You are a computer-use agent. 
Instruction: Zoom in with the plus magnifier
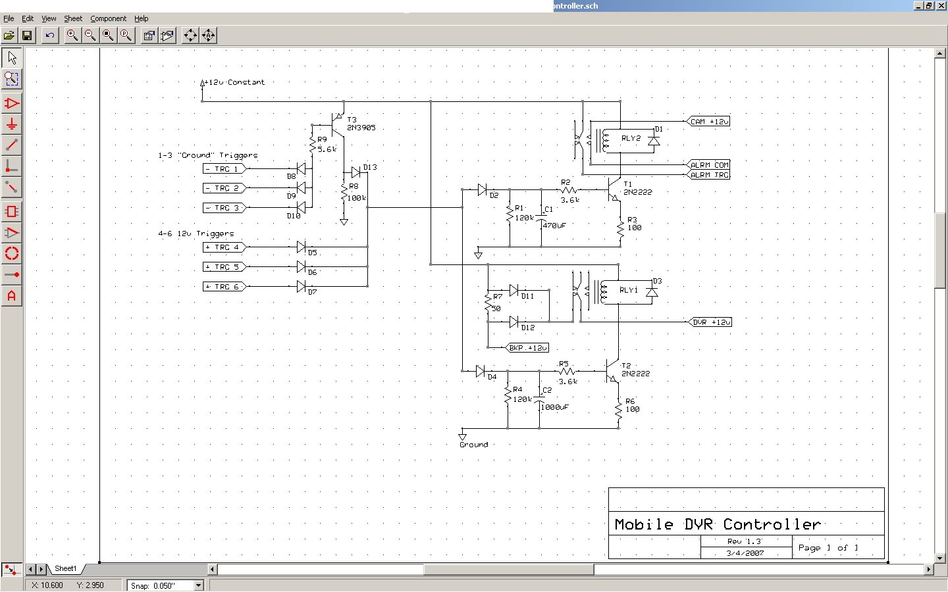point(72,36)
